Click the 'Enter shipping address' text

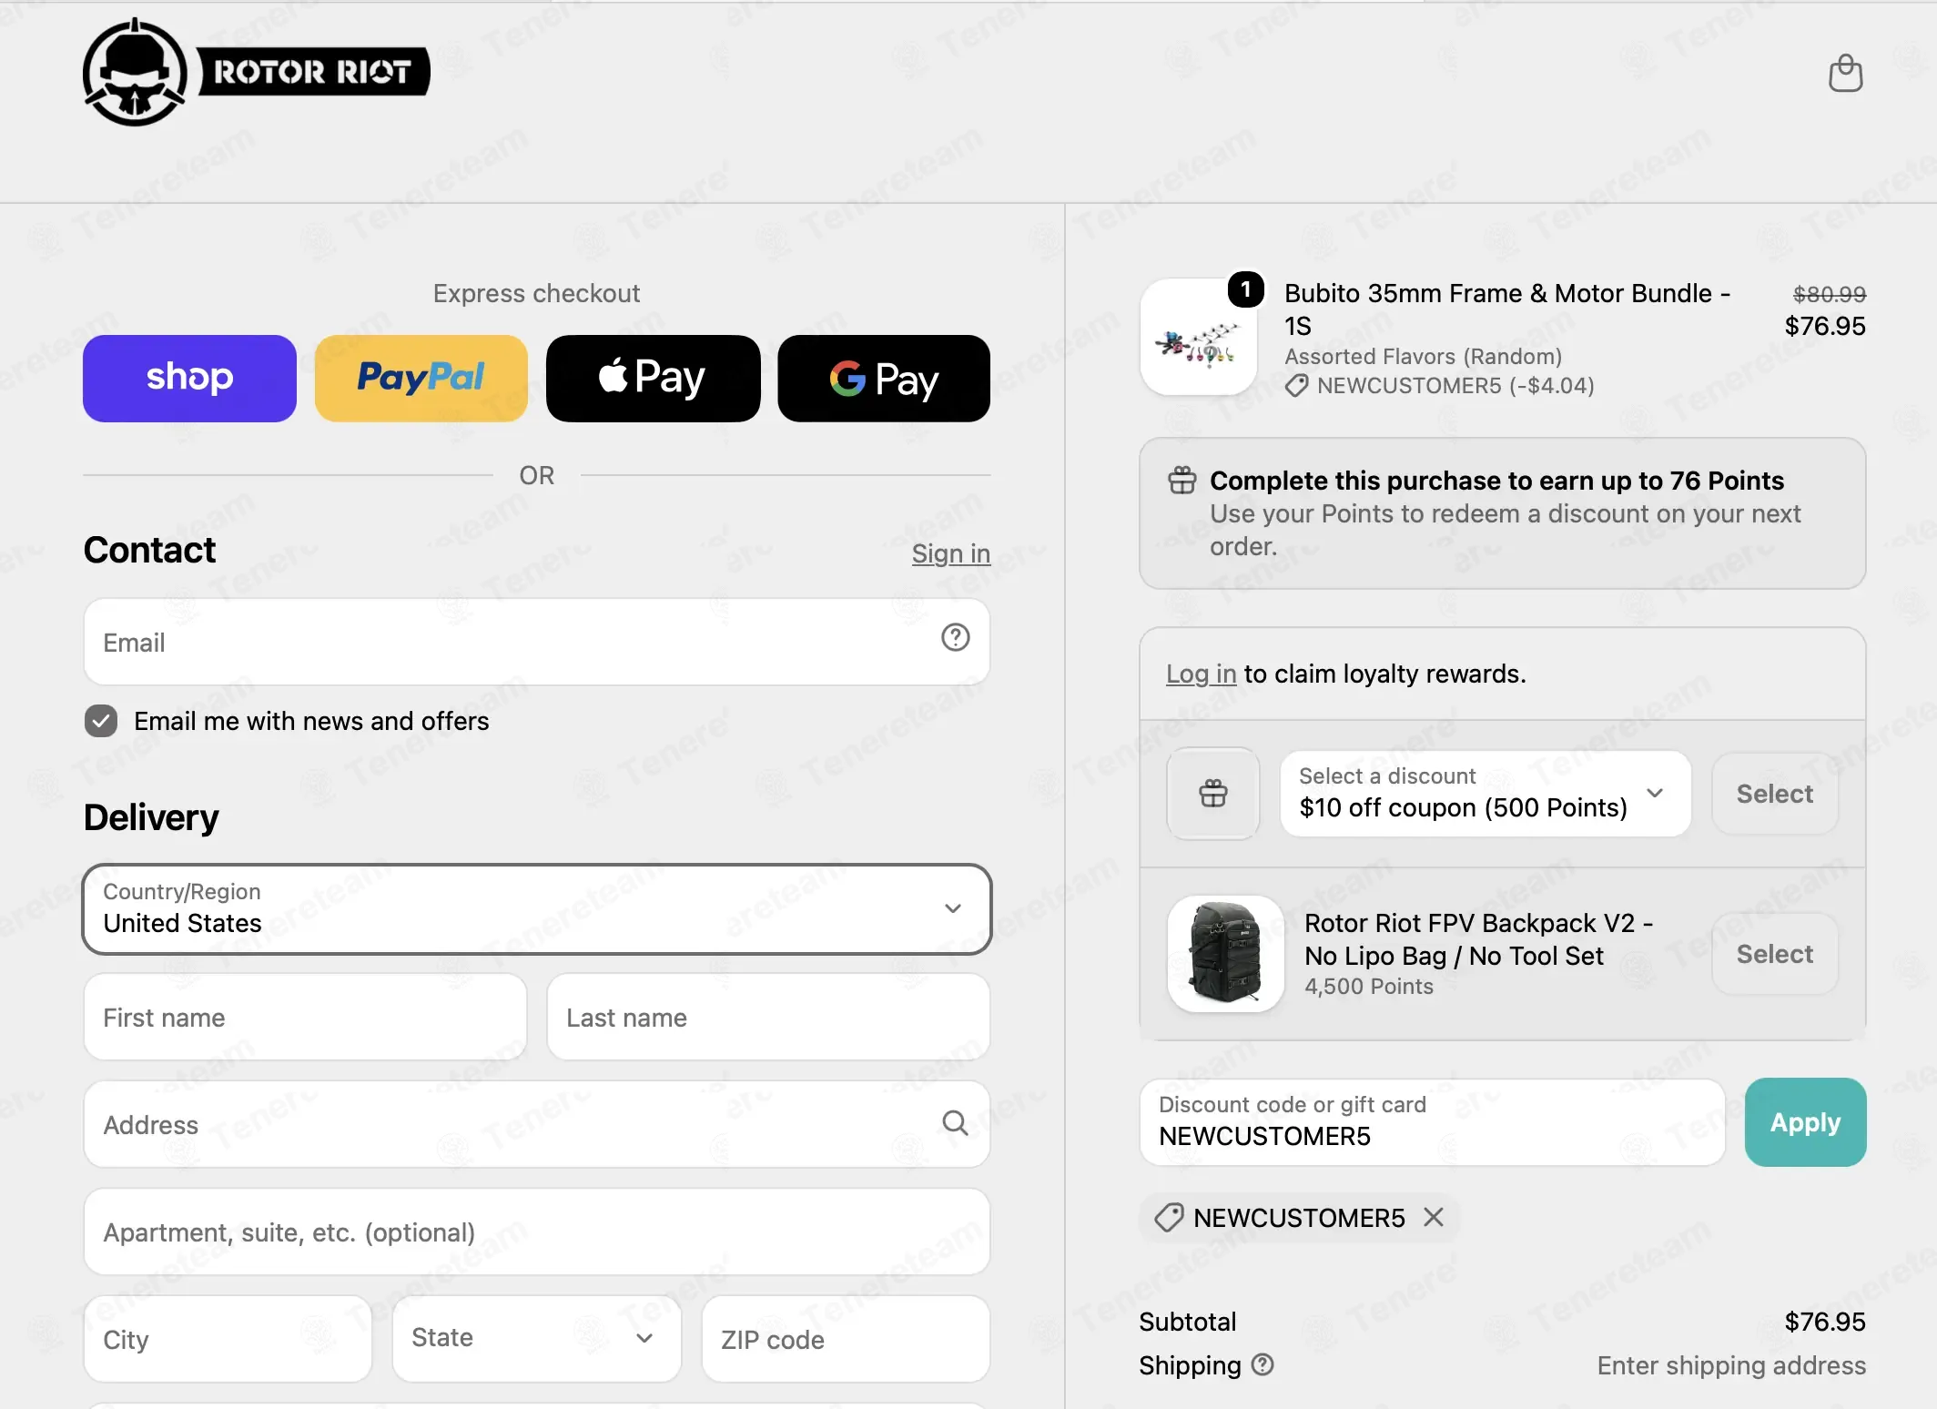pyautogui.click(x=1731, y=1365)
